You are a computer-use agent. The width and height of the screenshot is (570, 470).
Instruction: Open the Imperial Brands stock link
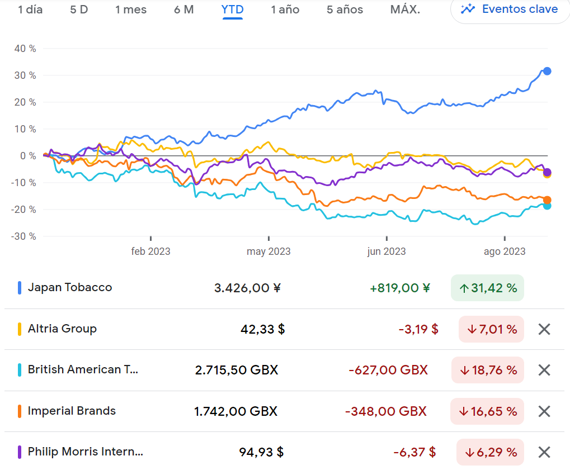click(72, 411)
